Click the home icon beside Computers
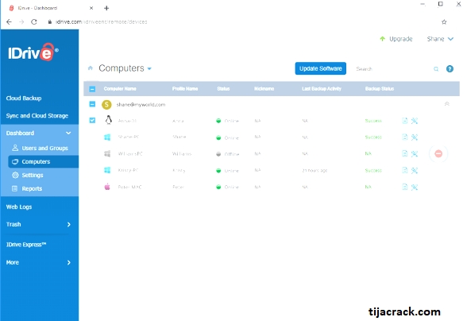467x321 pixels. pyautogui.click(x=91, y=68)
